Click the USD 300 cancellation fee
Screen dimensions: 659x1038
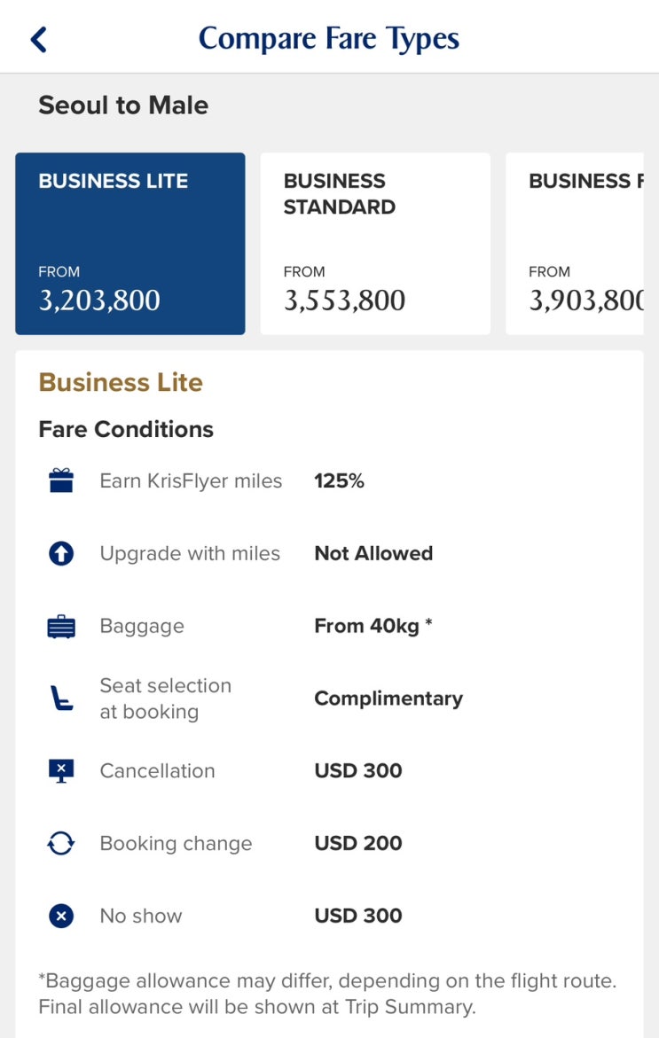tap(358, 770)
